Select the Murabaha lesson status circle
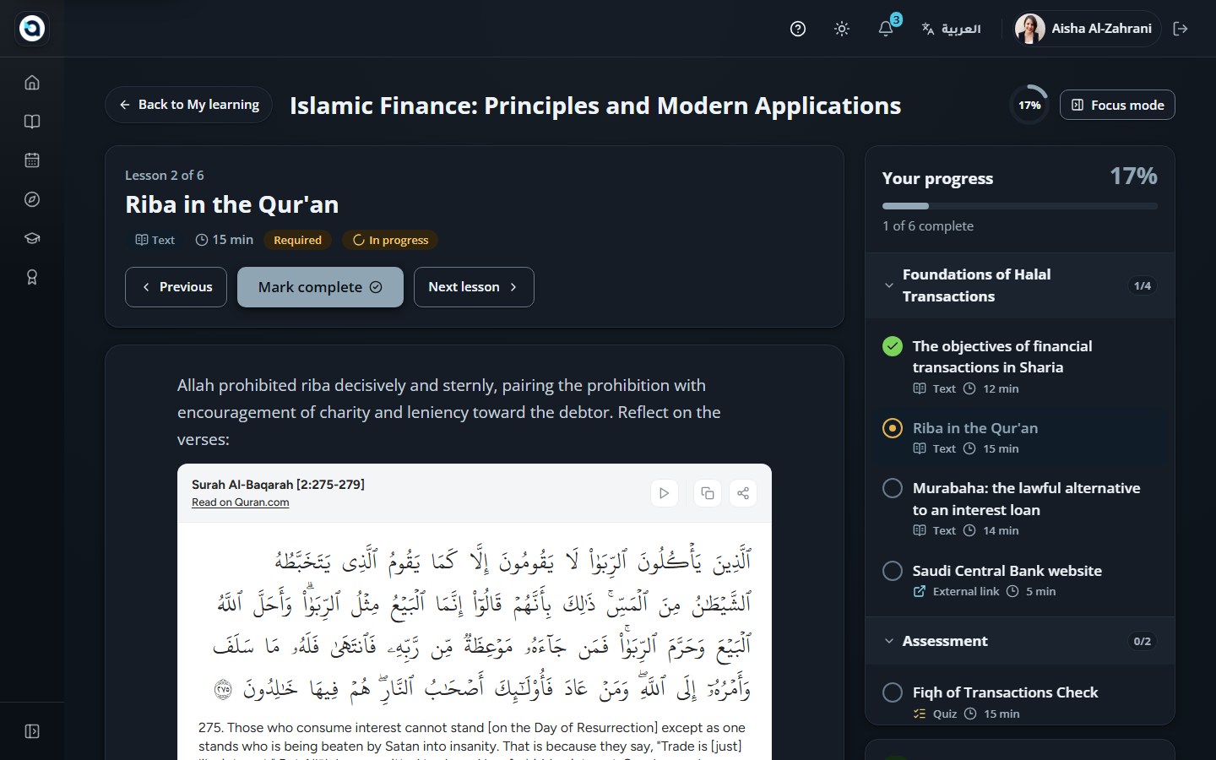The width and height of the screenshot is (1216, 760). 893,488
